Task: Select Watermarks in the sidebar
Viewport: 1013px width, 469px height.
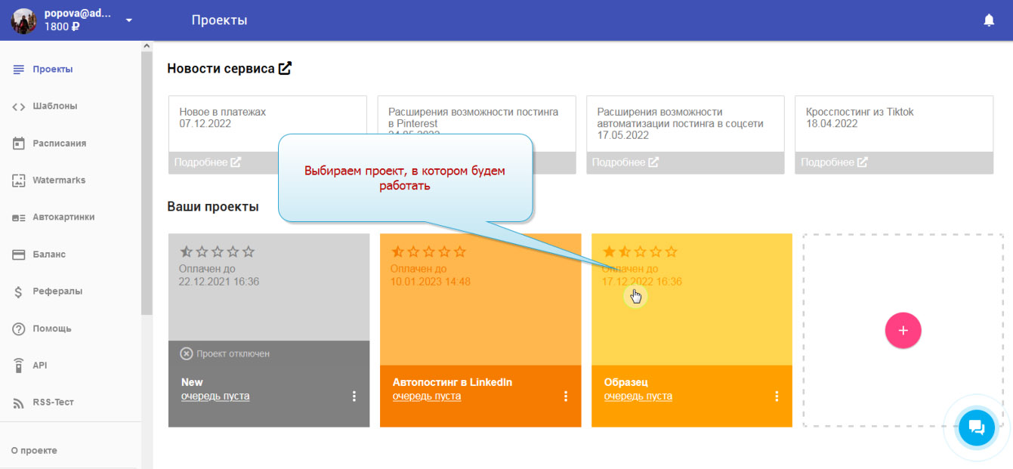Action: click(59, 181)
